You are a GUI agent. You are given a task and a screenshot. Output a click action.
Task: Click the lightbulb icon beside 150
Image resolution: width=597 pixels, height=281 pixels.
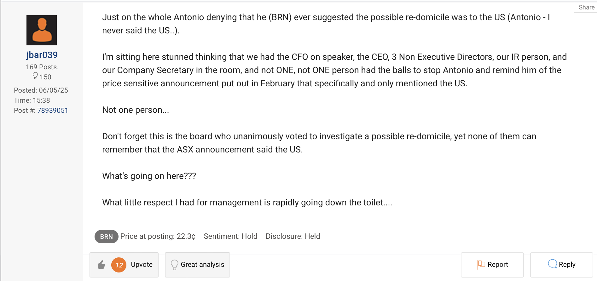(x=35, y=76)
